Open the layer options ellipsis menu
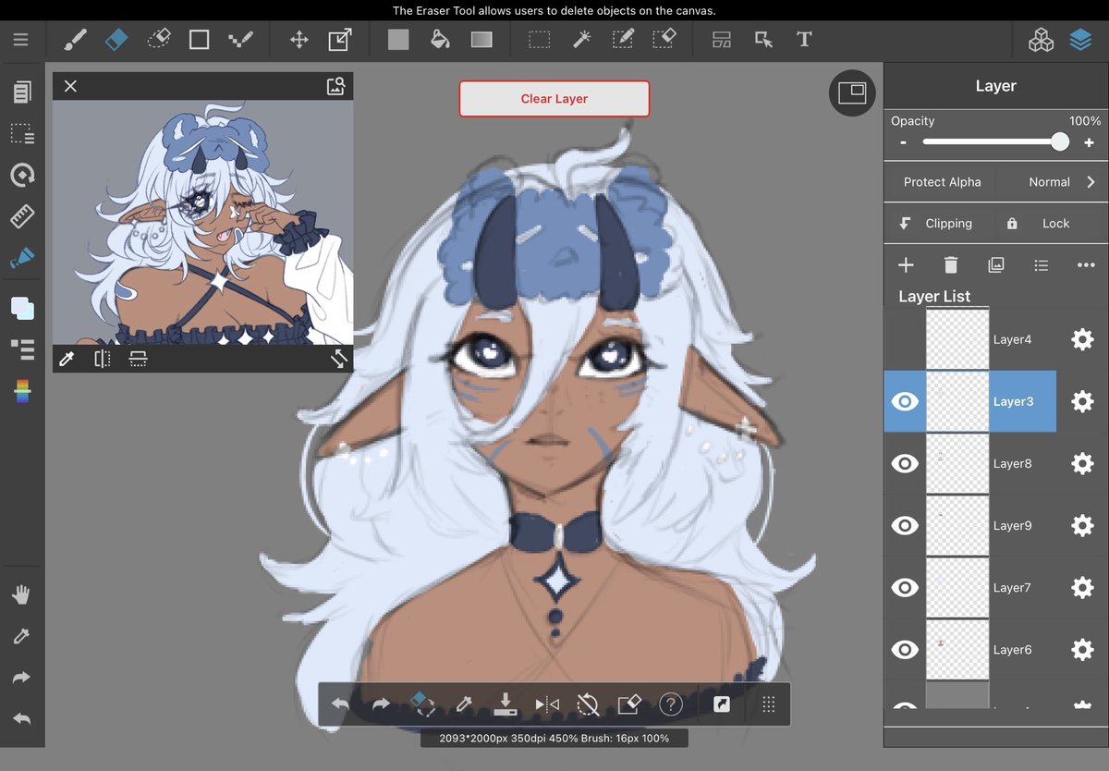 [1086, 265]
